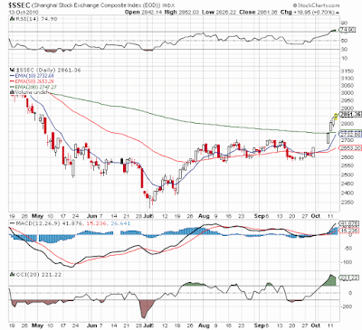Click the 2350 price axis label
Screen dimensions: 362x330
tap(348, 203)
